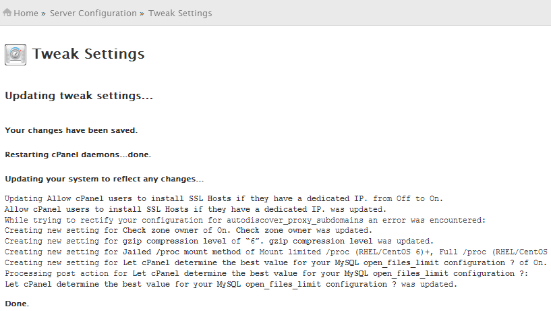Viewport: 551px width, 311px height.
Task: Click the large Tweak Settings page heading
Action: click(x=88, y=54)
